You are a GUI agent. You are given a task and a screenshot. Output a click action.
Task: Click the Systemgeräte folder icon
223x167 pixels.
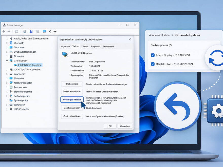[11, 100]
